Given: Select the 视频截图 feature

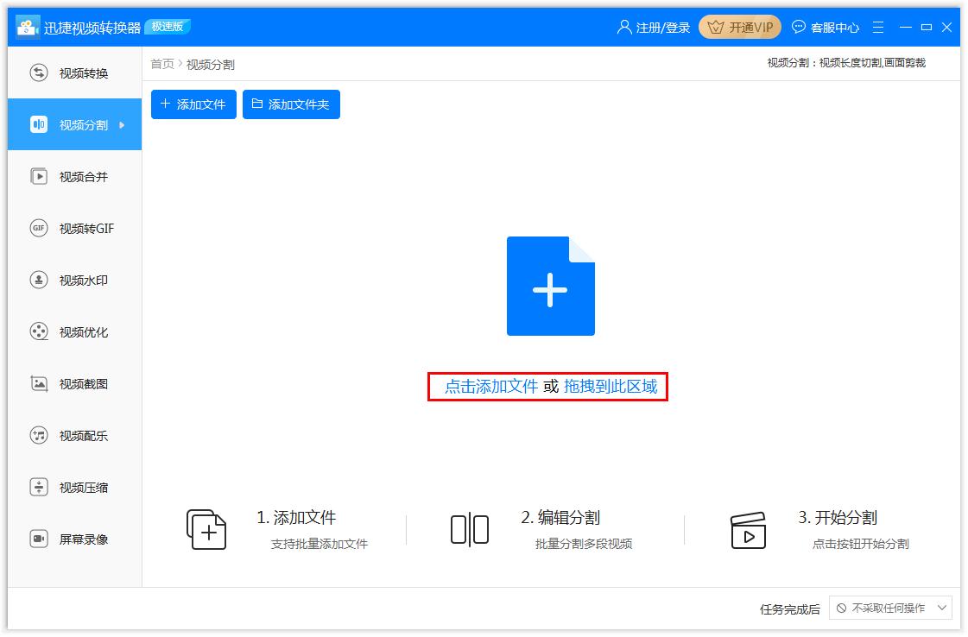Looking at the screenshot, I should click(74, 383).
